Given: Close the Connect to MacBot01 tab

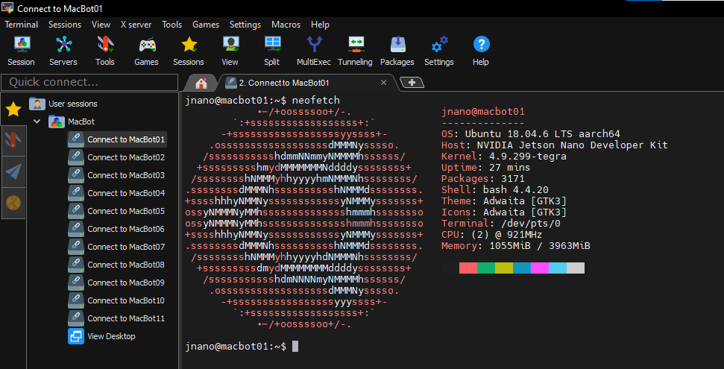Looking at the screenshot, I should point(384,83).
